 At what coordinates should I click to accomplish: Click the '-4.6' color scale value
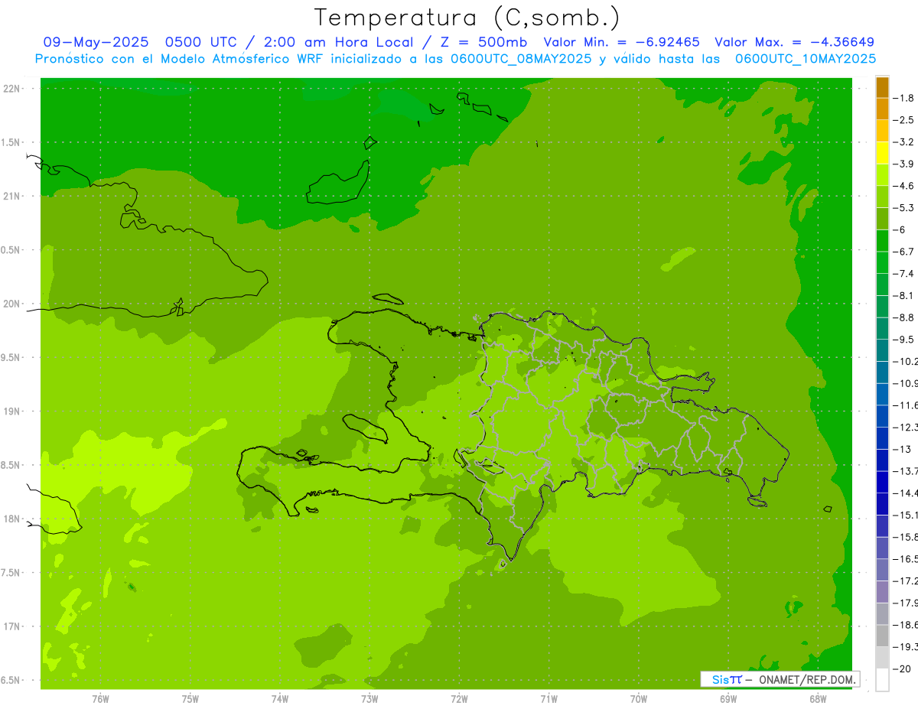(904, 186)
